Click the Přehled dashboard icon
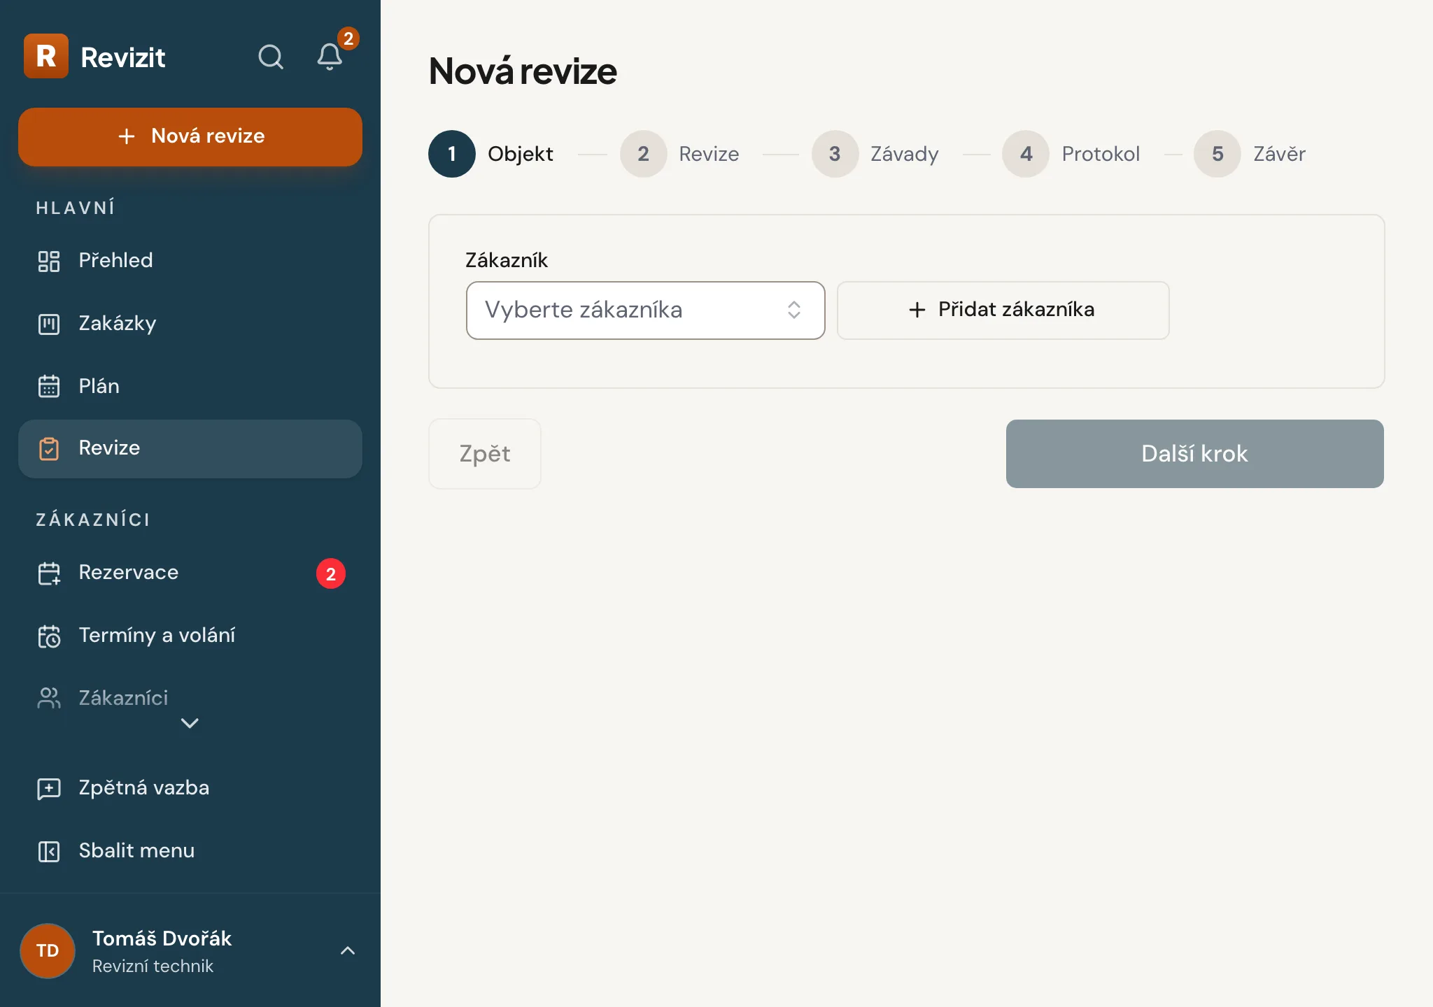Image resolution: width=1433 pixels, height=1007 pixels. click(49, 261)
